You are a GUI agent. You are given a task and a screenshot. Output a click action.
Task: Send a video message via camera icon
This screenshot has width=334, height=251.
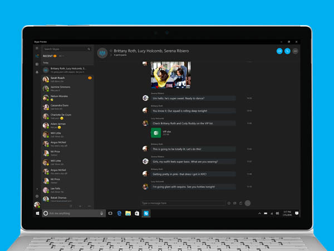tap(235, 203)
